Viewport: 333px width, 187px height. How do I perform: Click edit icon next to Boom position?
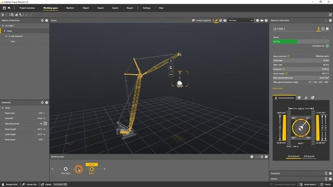pyautogui.click(x=288, y=56)
